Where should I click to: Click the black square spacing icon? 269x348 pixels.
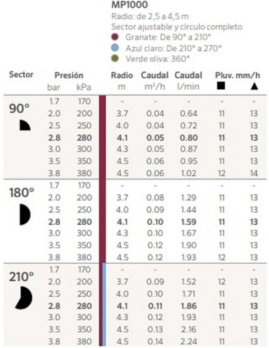pyautogui.click(x=221, y=86)
